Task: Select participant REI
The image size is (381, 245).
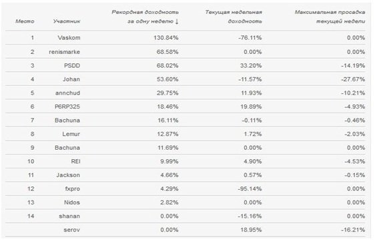Action: 75,161
